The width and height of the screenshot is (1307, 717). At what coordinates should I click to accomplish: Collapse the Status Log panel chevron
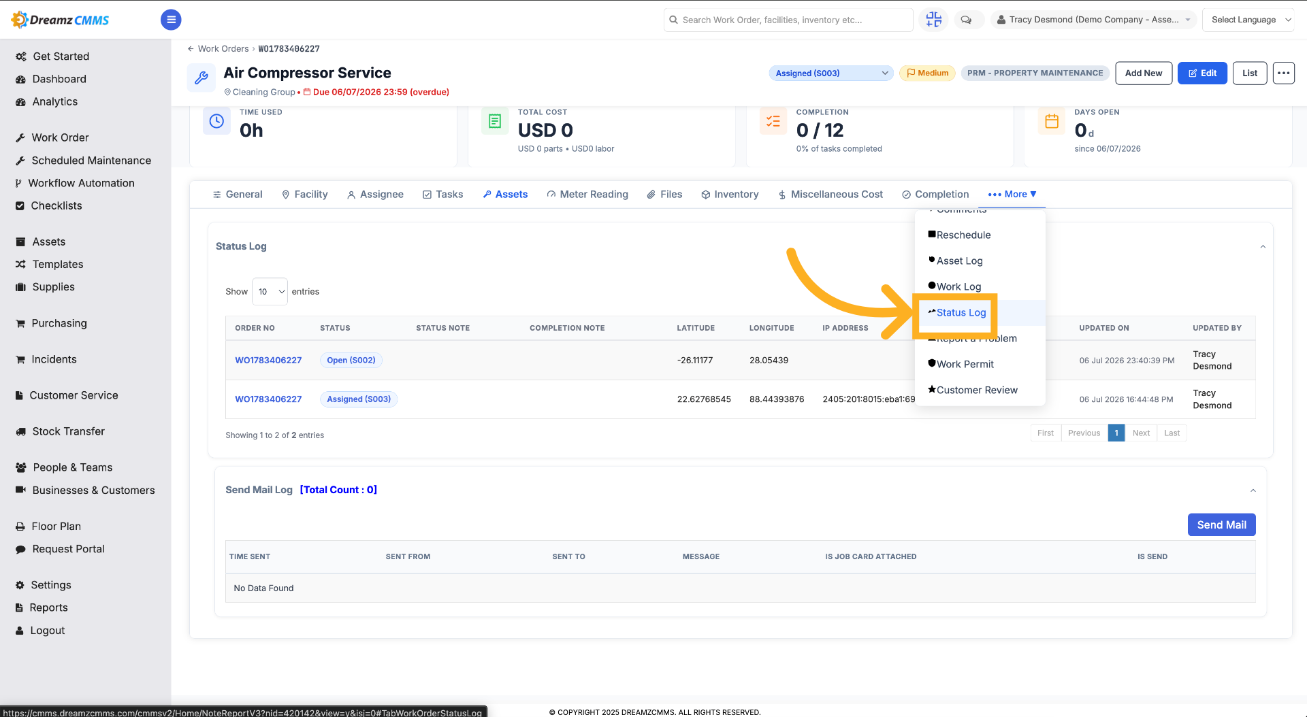point(1263,247)
